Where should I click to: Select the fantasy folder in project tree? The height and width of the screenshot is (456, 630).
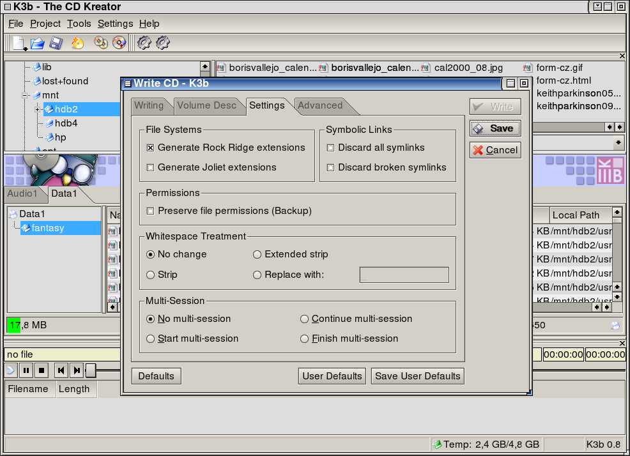tap(47, 228)
